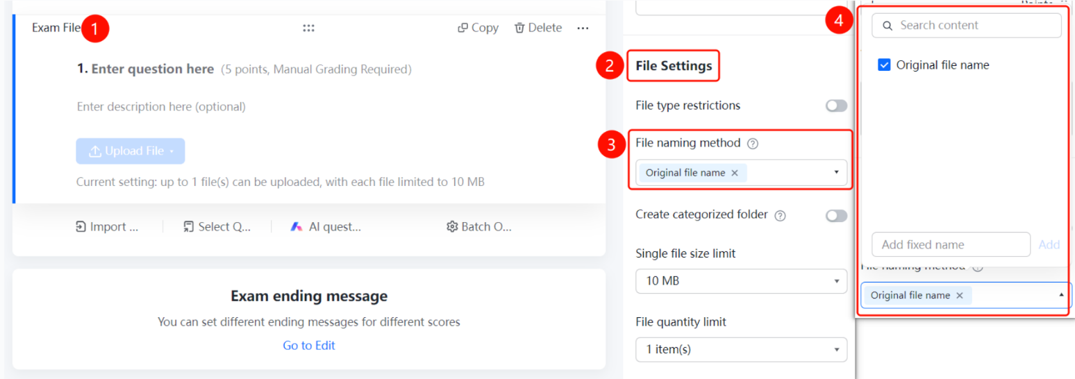This screenshot has height=379, width=1075.
Task: Open File quantity limit dropdown
Action: pos(741,349)
